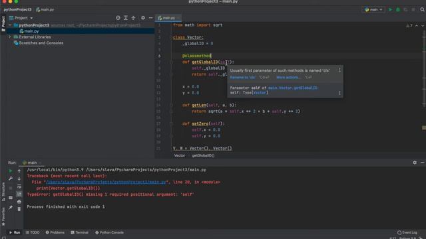Click getGlobalID() breadcrumb below editor
The height and width of the screenshot is (239, 426).
pos(203,155)
